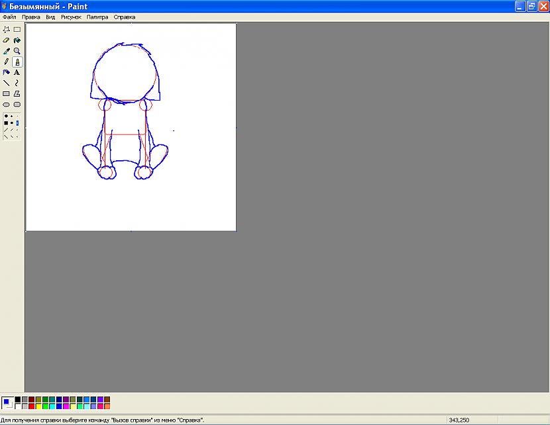Viewport: 550px width, 425px height.
Task: Open the Правка menu
Action: [31, 17]
